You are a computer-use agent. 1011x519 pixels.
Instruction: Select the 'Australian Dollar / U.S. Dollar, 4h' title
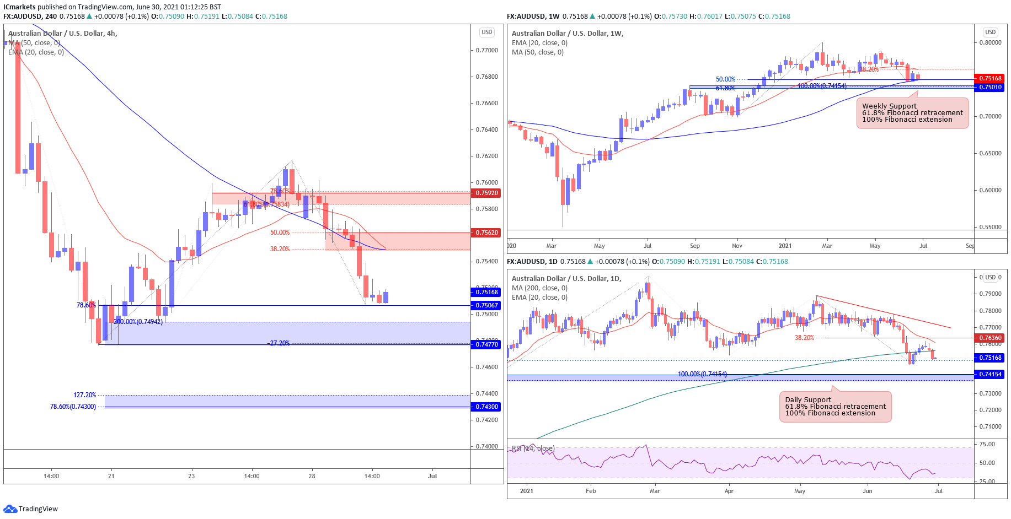coord(63,34)
